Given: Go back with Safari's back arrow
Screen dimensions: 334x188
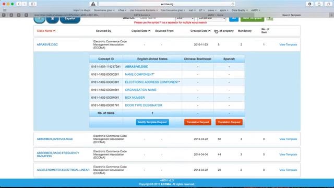Looking at the screenshot, I should click(x=19, y=4).
